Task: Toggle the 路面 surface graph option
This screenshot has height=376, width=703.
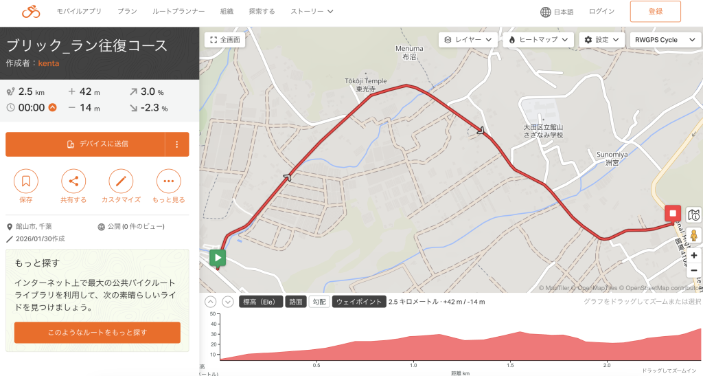Action: (x=295, y=302)
